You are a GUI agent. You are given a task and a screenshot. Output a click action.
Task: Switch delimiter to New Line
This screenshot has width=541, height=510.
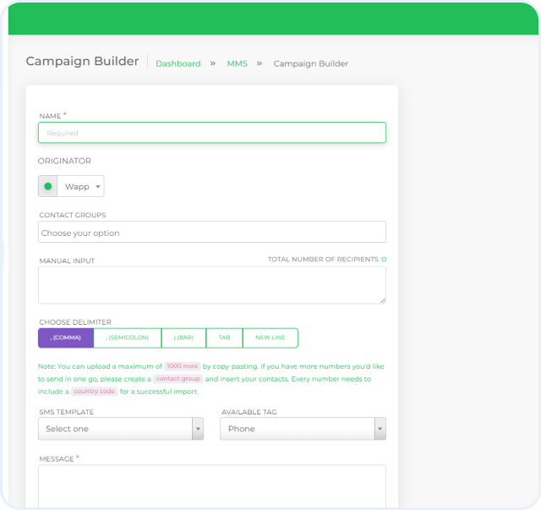pyautogui.click(x=270, y=337)
